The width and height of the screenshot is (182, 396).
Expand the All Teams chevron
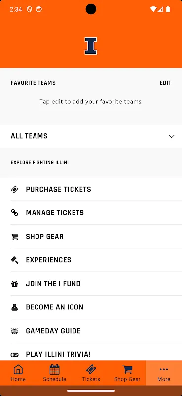coord(171,137)
